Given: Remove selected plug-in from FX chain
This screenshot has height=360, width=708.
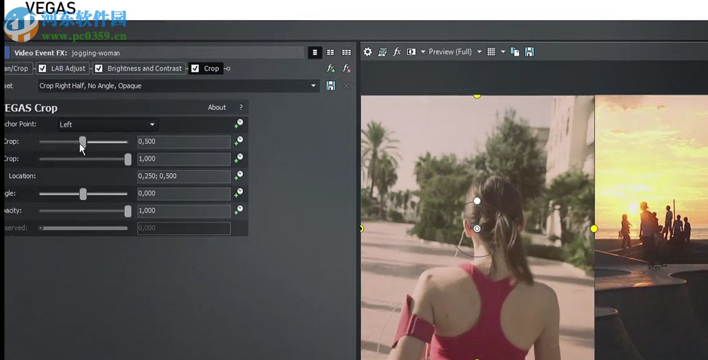Looking at the screenshot, I should click(346, 69).
